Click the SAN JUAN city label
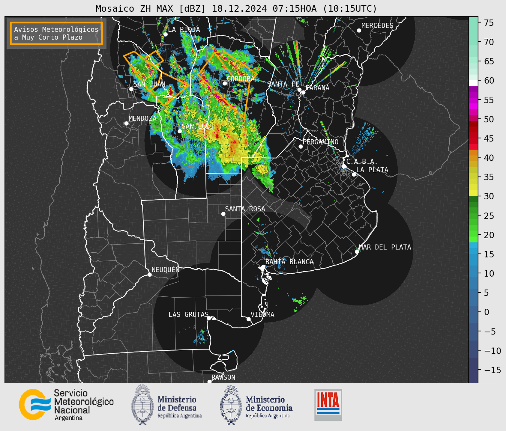 click(149, 84)
